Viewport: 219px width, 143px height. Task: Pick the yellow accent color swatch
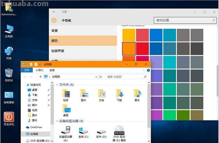tap(129, 35)
